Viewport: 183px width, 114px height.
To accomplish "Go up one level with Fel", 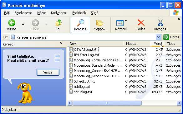I will (58, 25).
